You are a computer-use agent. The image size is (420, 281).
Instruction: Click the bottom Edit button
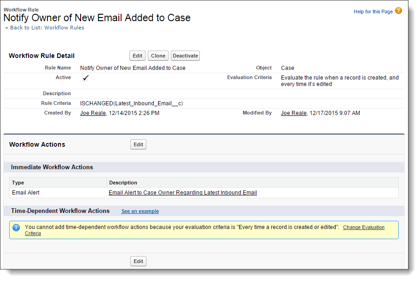click(x=138, y=261)
